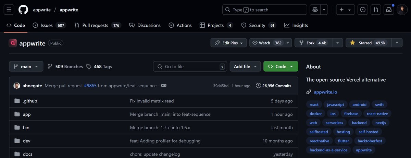Open the dev folder

[27, 141]
